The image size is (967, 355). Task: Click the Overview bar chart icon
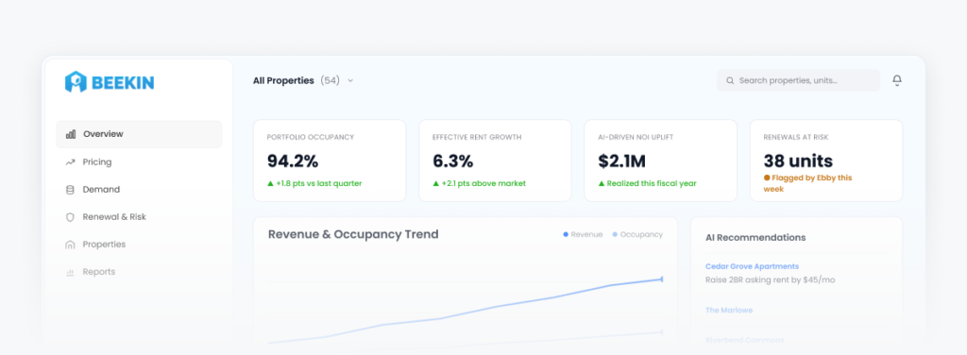[x=70, y=134]
